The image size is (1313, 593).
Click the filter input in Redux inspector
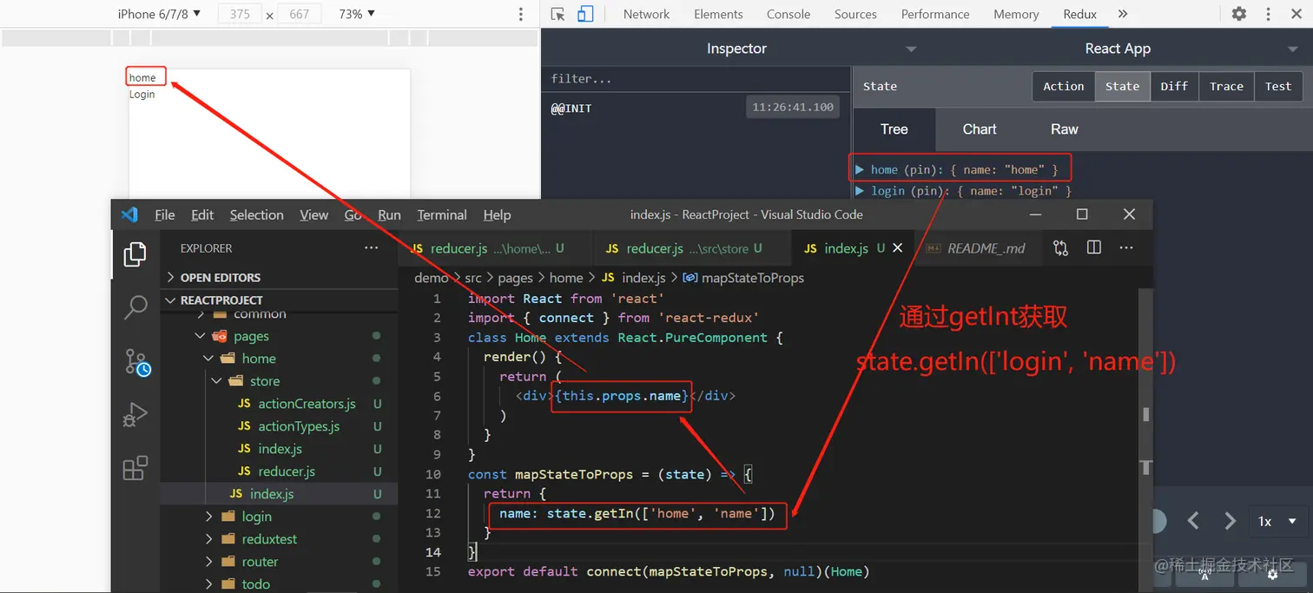[695, 78]
